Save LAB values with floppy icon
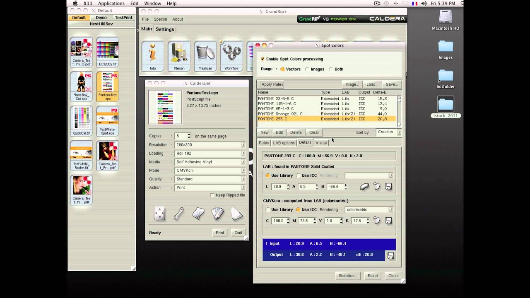Image resolution: width=530 pixels, height=298 pixels. pos(388,187)
